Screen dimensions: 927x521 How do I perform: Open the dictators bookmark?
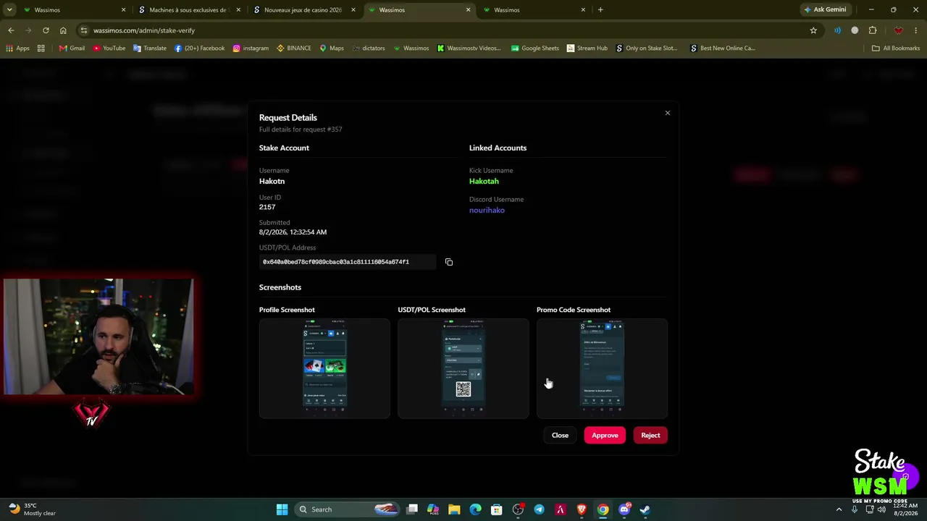[369, 48]
